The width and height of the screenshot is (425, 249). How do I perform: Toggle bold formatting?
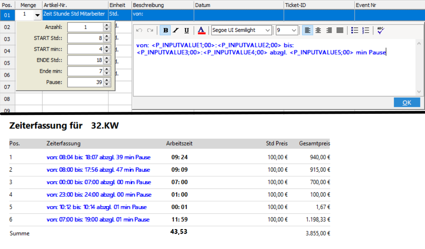[x=165, y=30]
